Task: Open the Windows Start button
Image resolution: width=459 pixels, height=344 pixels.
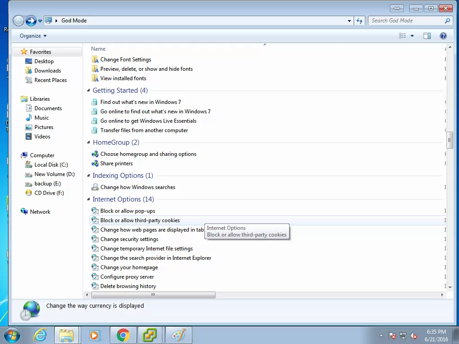Action: pos(12,335)
